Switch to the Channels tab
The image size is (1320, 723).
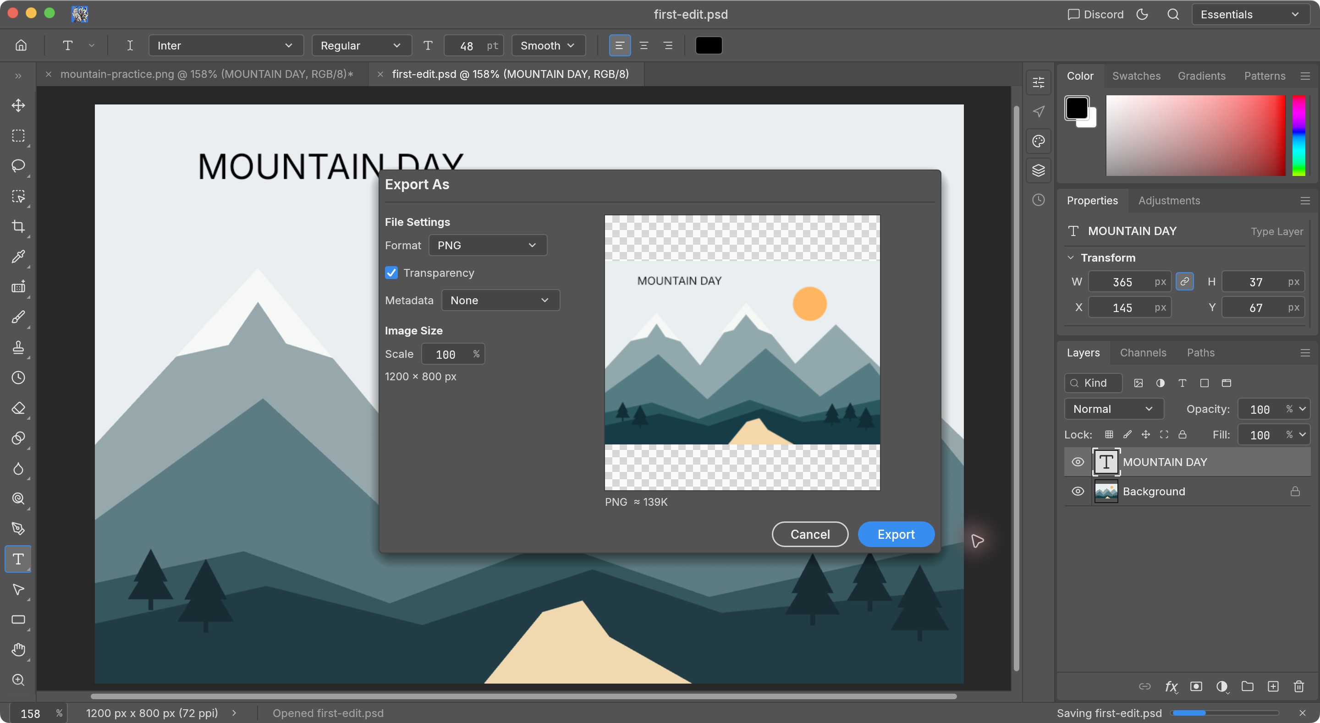point(1143,353)
